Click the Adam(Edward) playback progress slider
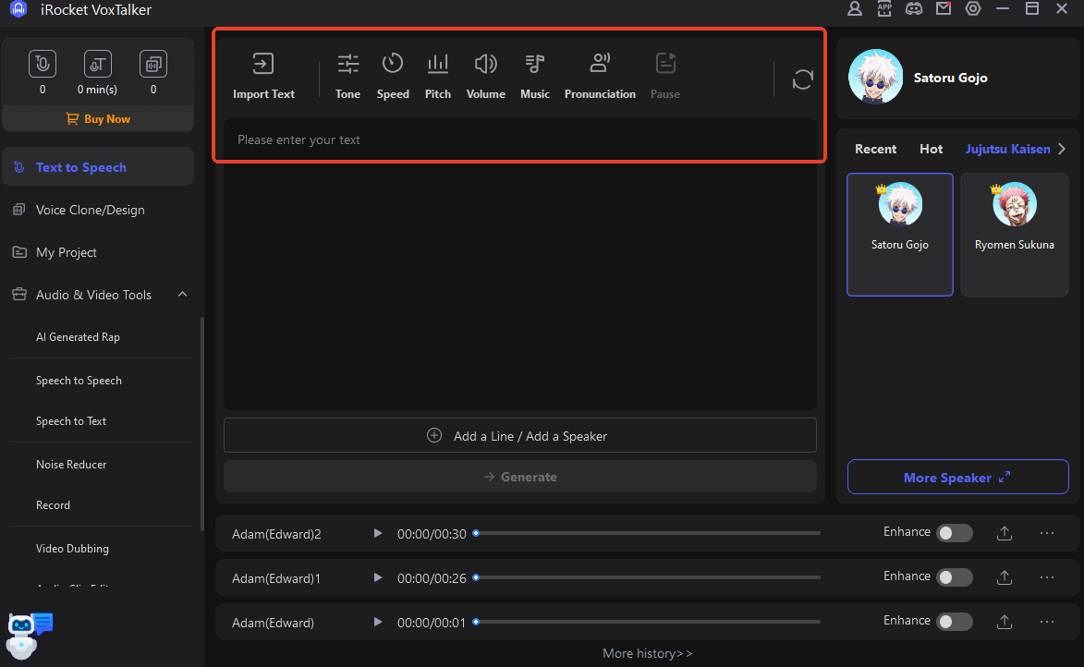Screen dimensions: 1084x667 point(647,622)
